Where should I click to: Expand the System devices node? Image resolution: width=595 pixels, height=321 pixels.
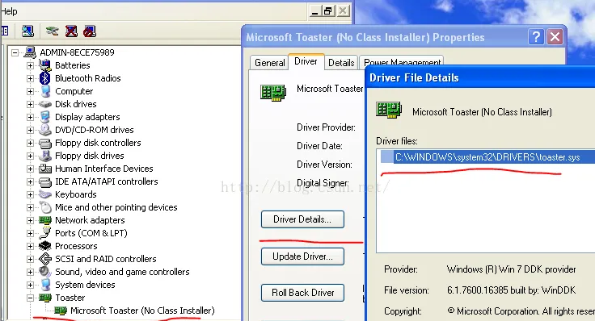click(x=30, y=285)
